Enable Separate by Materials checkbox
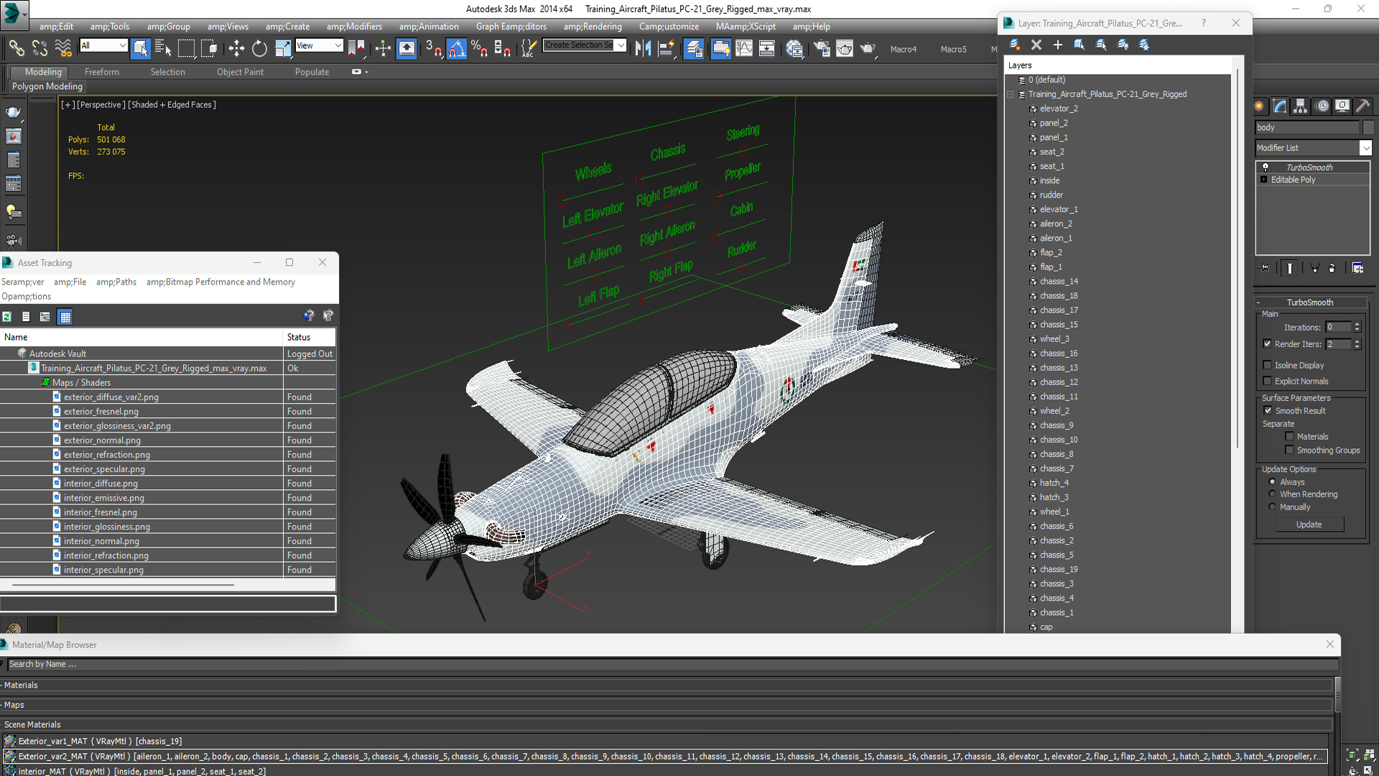 pyautogui.click(x=1290, y=436)
